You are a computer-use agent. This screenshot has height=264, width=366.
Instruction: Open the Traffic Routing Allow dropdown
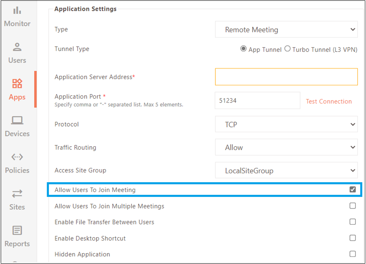(286, 147)
